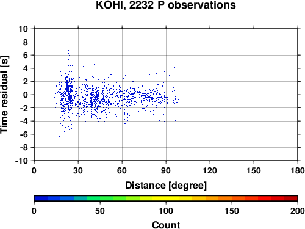
Task: Pick the dark blue start of the colorbar
Action: [x=41, y=198]
